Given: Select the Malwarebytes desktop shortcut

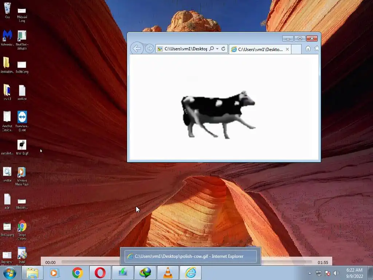Looking at the screenshot, I should tap(7, 38).
